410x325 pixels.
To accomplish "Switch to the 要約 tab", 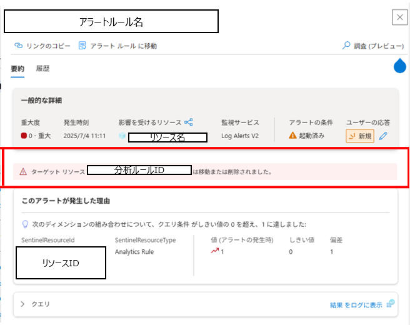I will point(17,69).
